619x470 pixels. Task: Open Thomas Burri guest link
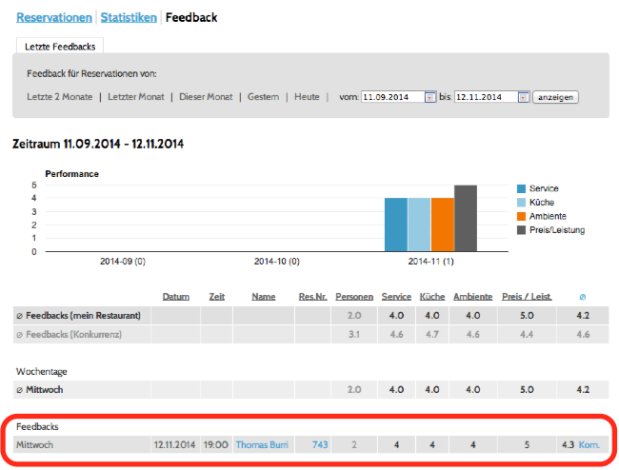(x=262, y=444)
